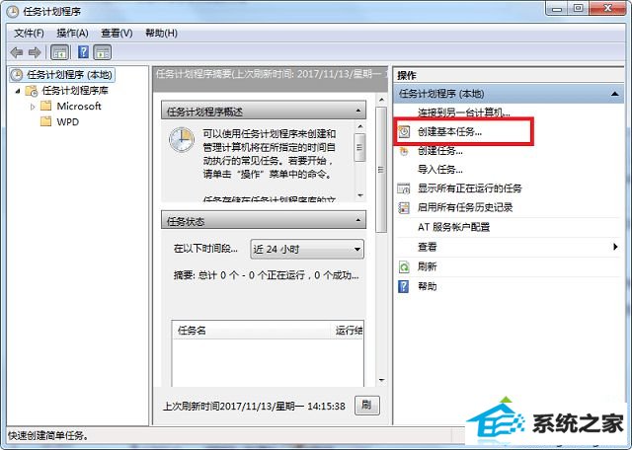
Task: Click the 导入任务... action
Action: coord(440,169)
